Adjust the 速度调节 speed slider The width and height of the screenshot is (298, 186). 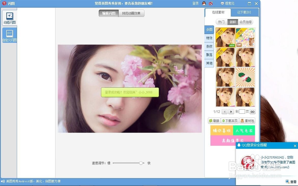(x=141, y=163)
